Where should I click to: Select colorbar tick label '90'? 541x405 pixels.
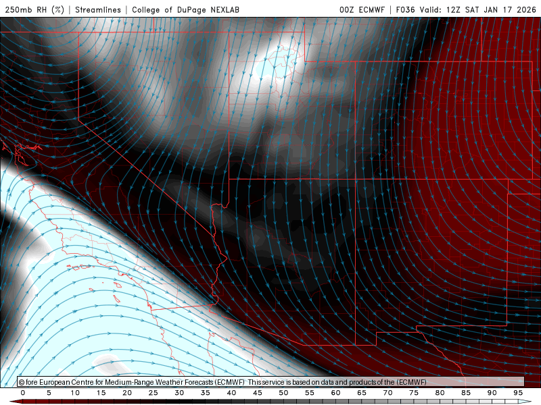[x=492, y=393]
